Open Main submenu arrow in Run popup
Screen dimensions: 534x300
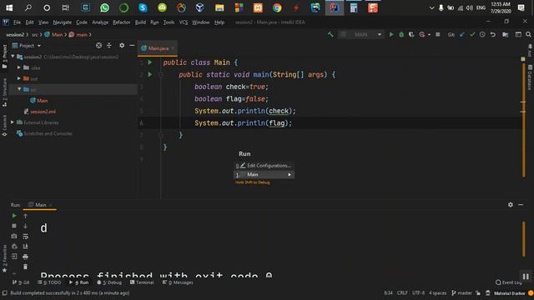click(x=290, y=174)
